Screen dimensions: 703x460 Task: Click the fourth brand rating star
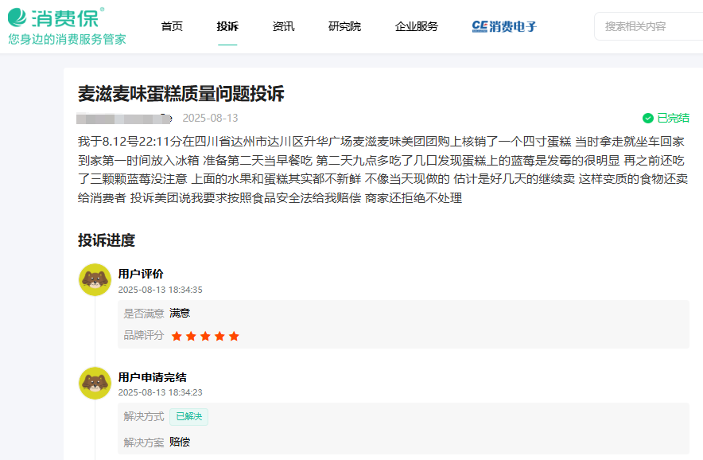pos(219,336)
